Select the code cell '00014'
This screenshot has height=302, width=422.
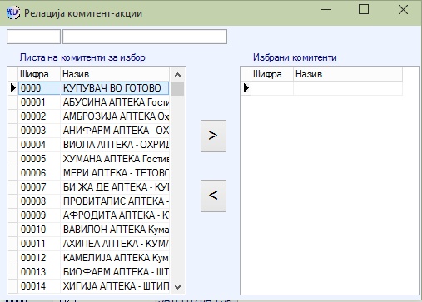[x=39, y=286]
